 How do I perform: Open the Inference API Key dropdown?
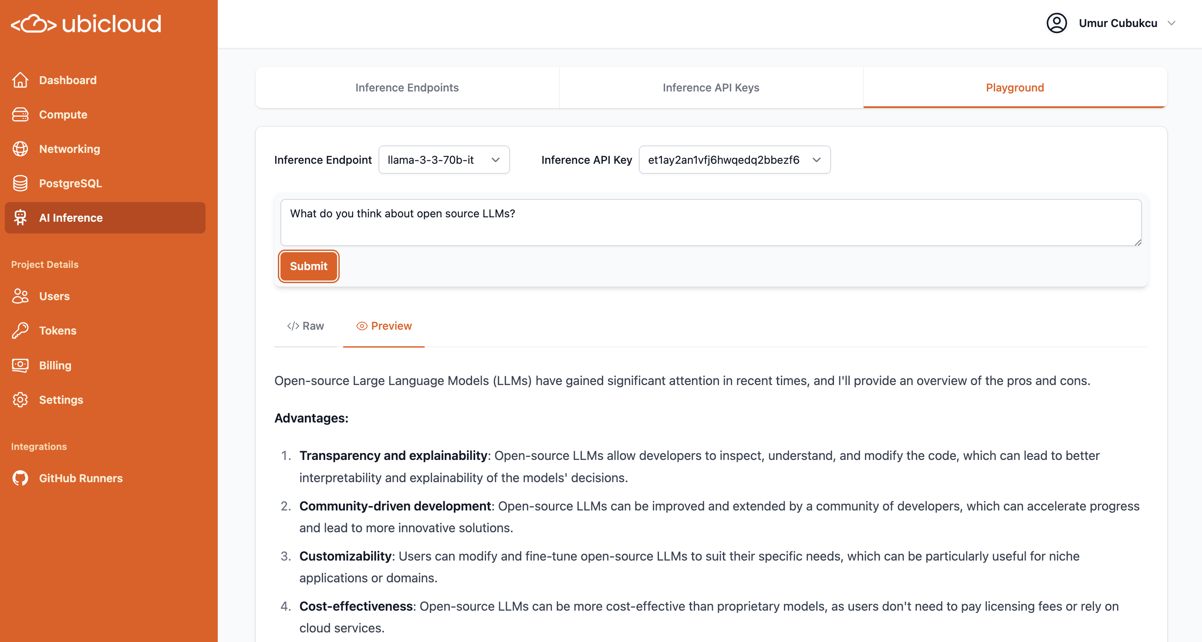click(x=734, y=160)
